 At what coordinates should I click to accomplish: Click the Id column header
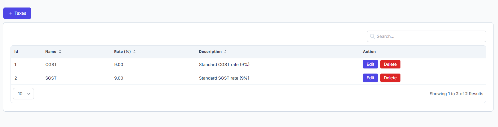point(16,52)
